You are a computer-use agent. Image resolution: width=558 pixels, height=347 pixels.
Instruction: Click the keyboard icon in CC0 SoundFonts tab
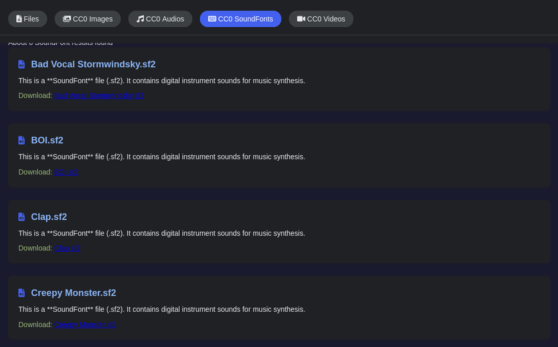tap(212, 19)
